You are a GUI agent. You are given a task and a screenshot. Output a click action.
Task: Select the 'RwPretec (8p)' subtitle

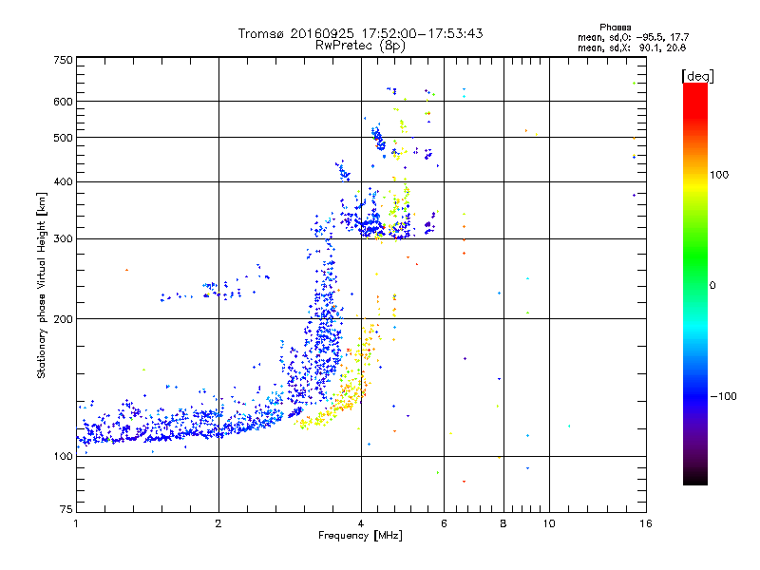(x=360, y=46)
